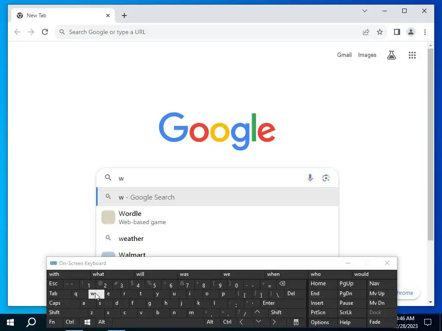Click the menu/context key on On-Screen Keyboard
442x331 pixels.
296,322
